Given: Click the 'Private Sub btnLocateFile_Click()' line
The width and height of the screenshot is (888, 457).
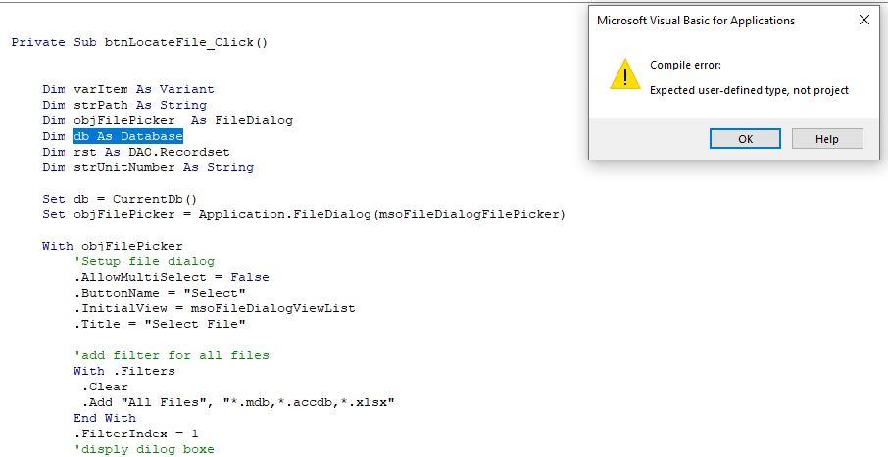Looking at the screenshot, I should tap(139, 42).
